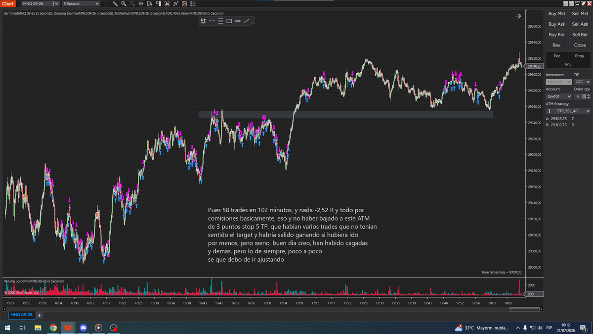This screenshot has height=334, width=593.
Task: Open Task View on the taskbar
Action: point(22,328)
